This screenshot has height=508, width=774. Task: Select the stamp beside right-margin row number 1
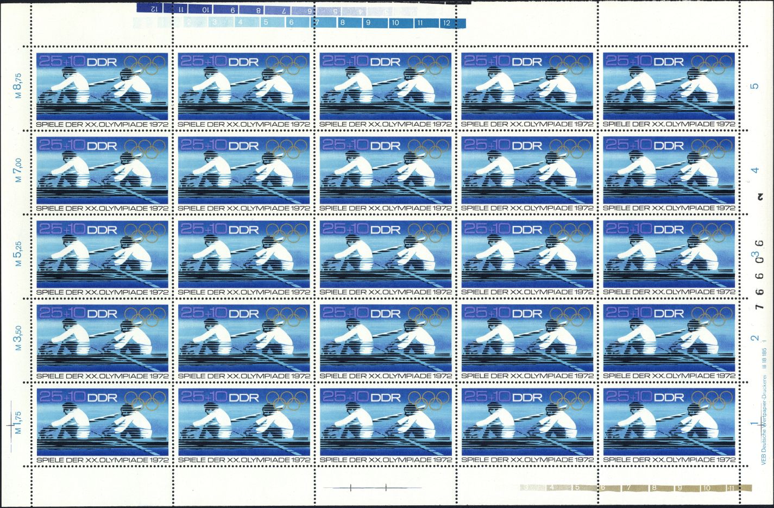tap(669, 425)
